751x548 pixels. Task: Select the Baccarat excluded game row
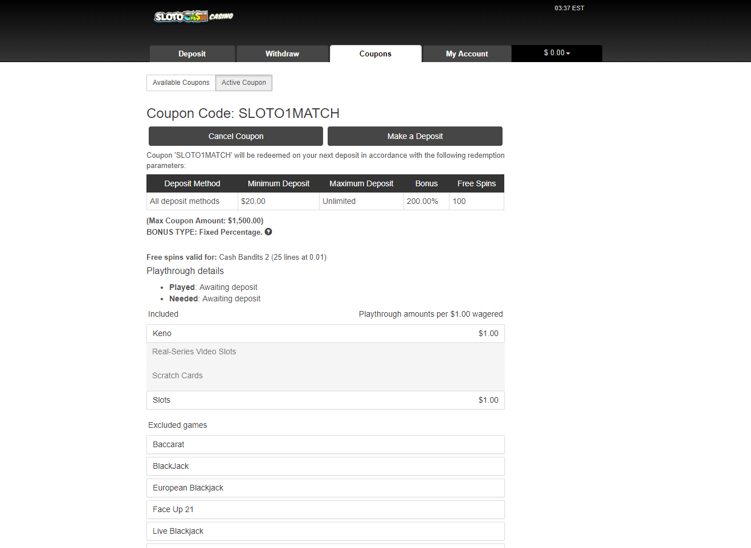[325, 444]
